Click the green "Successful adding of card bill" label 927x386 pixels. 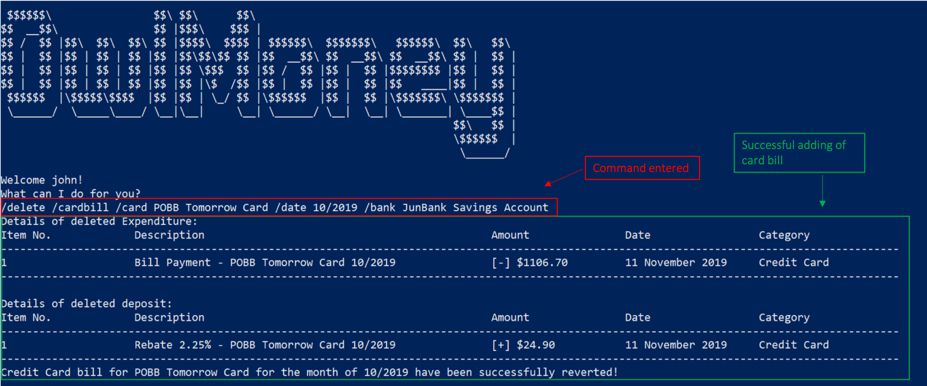799,153
